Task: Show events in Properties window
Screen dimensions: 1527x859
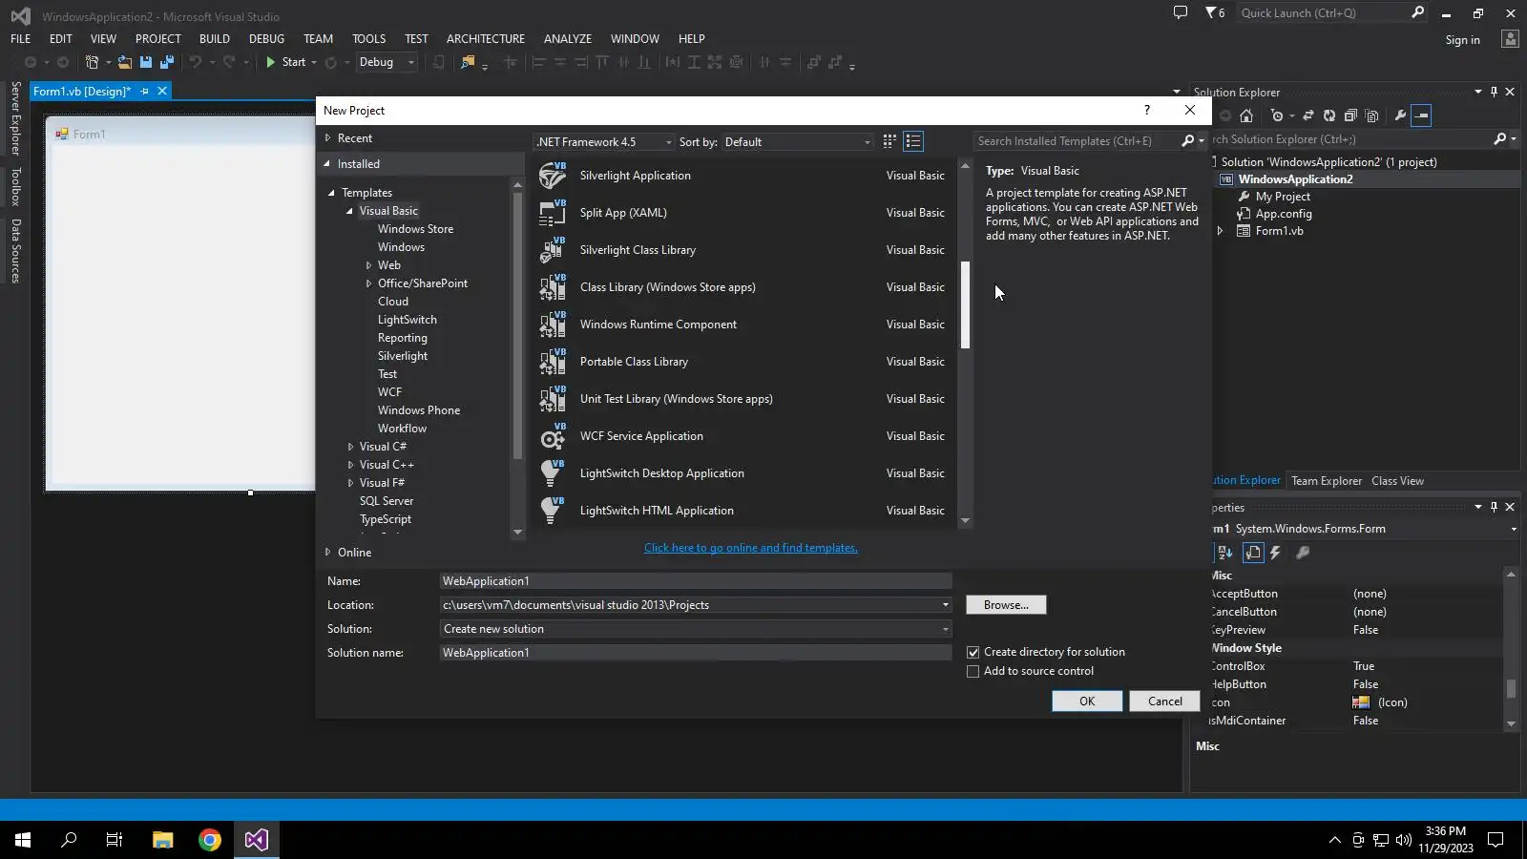Action: tap(1276, 553)
